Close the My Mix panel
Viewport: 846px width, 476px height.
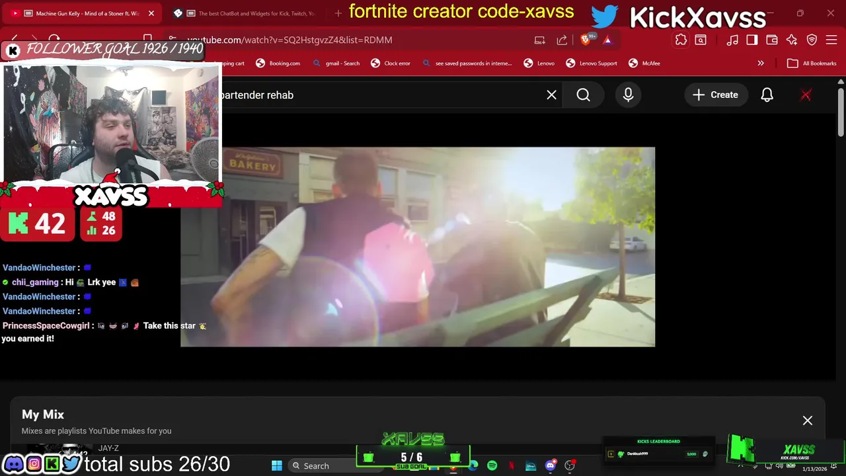pyautogui.click(x=808, y=420)
